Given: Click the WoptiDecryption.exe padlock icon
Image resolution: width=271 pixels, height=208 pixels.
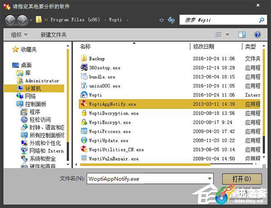Looking at the screenshot, I should point(84,113).
